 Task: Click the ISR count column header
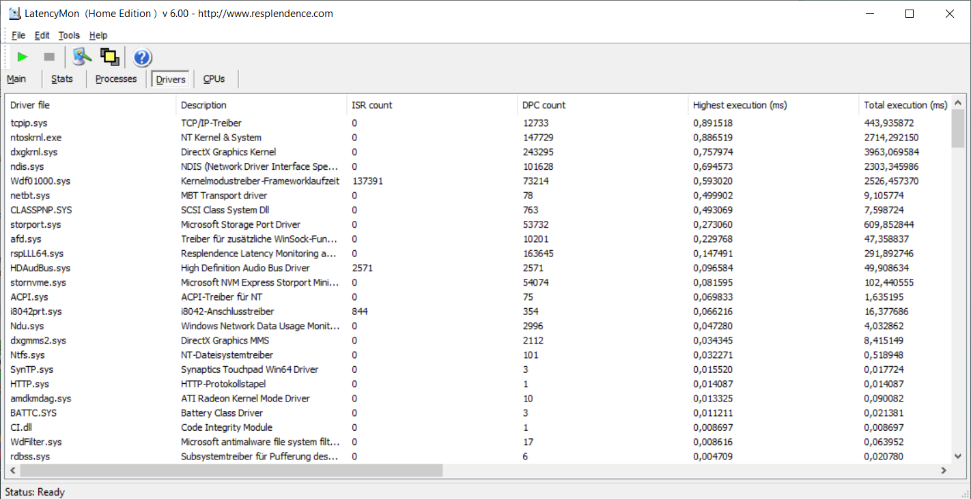click(x=371, y=105)
